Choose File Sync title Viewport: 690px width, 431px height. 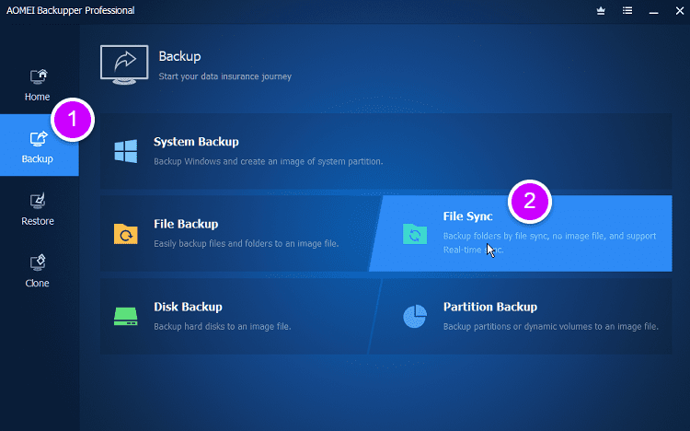[467, 216]
